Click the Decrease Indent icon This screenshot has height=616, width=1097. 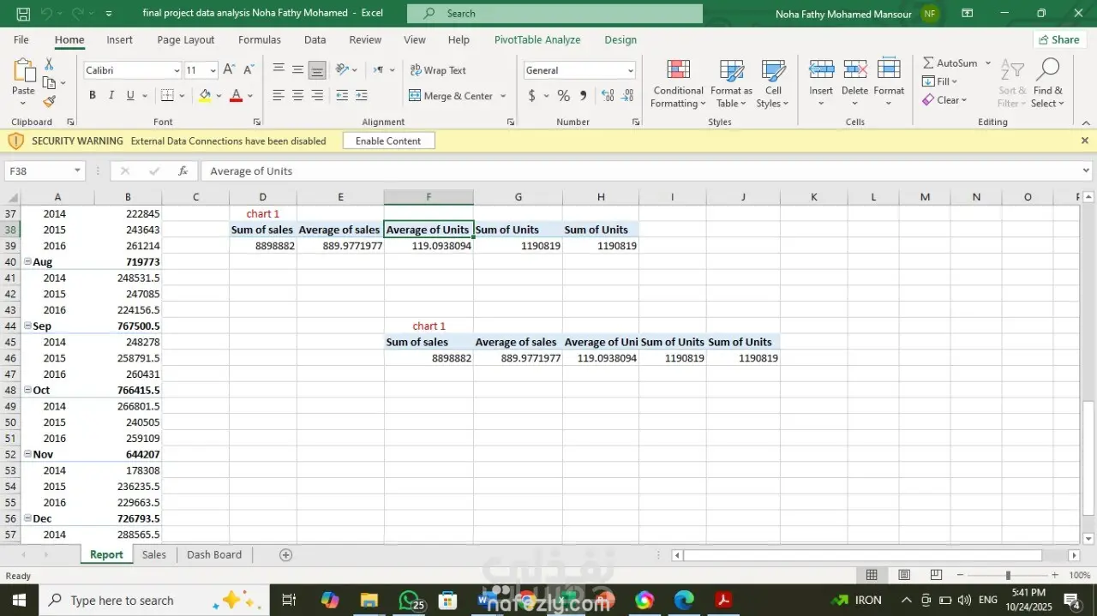point(342,96)
